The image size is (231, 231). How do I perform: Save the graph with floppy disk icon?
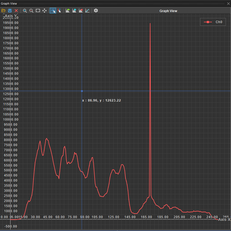coord(10,10)
